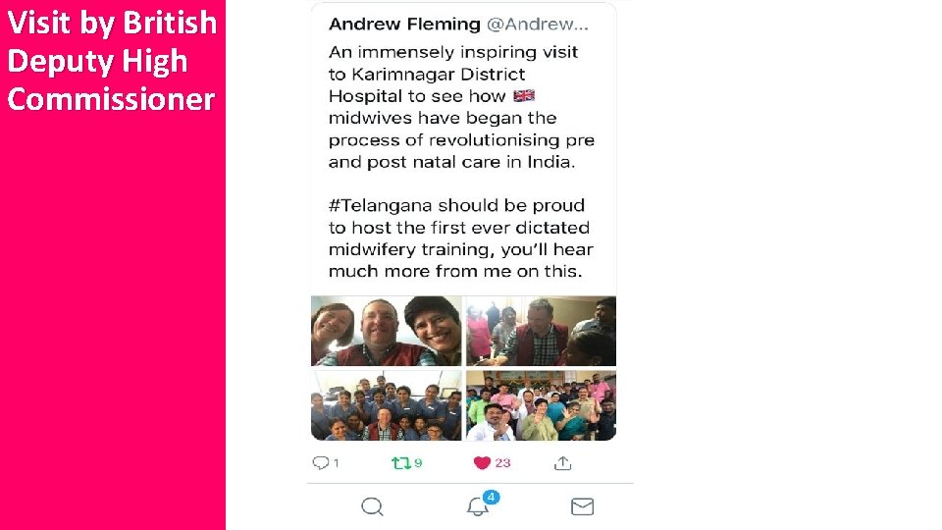Open the selfie photo of three people
The image size is (942, 530).
tap(387, 331)
